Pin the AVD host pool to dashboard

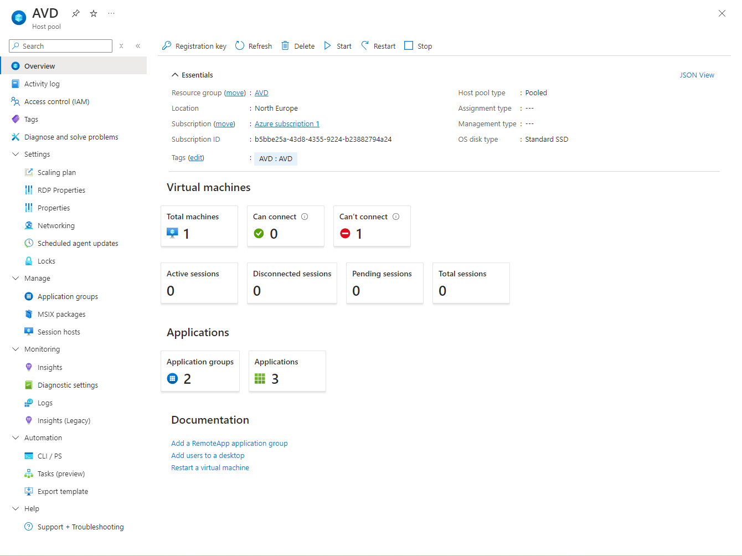click(76, 13)
